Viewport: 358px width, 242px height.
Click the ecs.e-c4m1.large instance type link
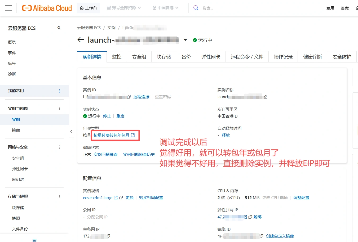pyautogui.click(x=98, y=198)
